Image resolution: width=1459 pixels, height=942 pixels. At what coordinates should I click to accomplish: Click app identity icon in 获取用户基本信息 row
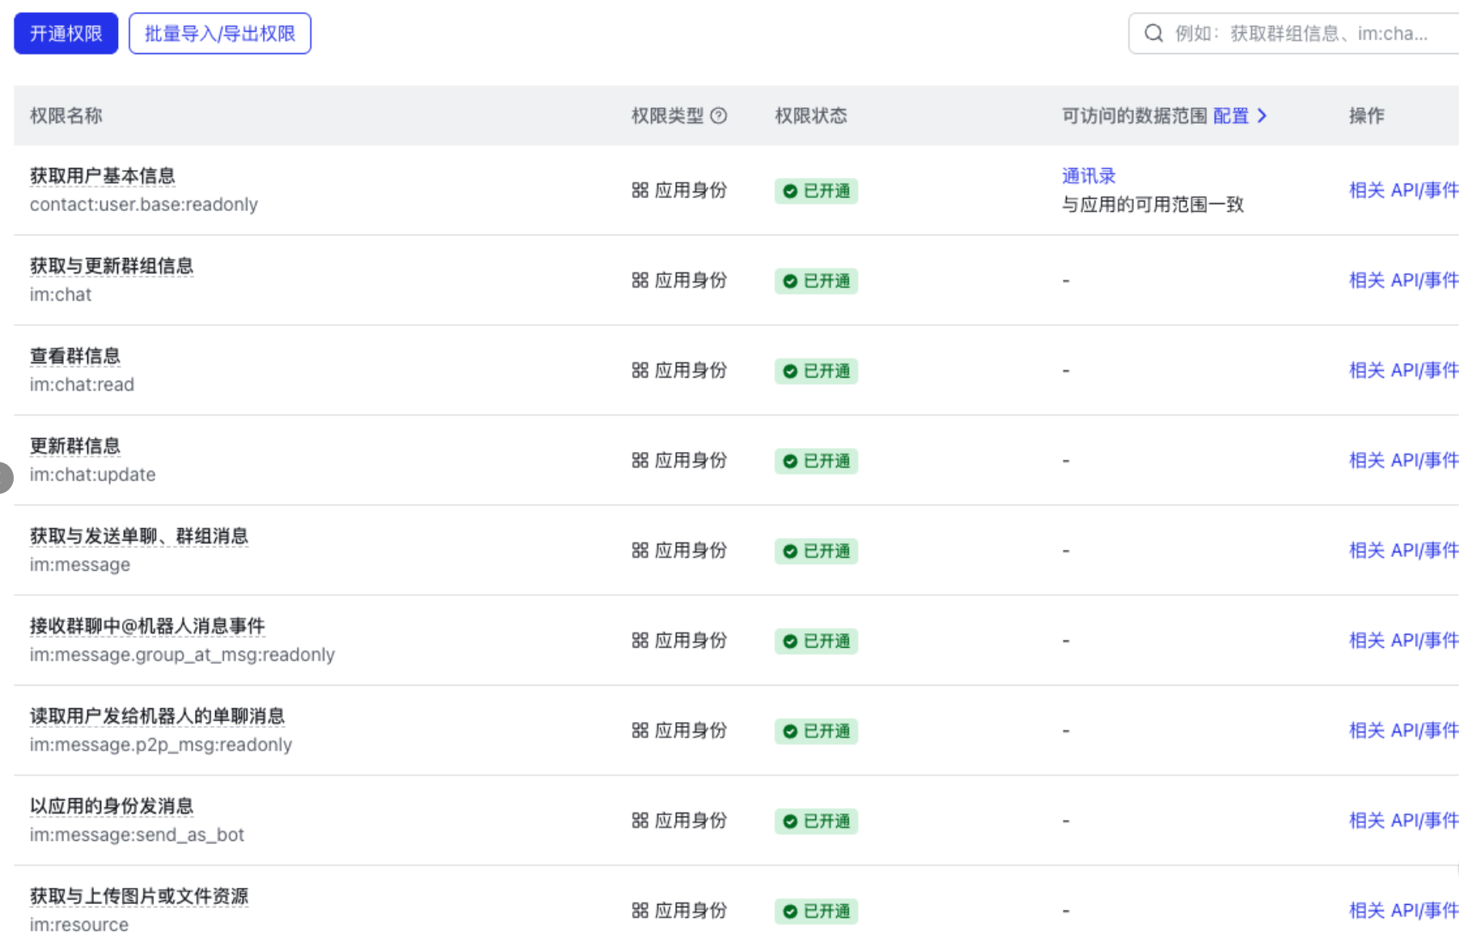pos(640,191)
